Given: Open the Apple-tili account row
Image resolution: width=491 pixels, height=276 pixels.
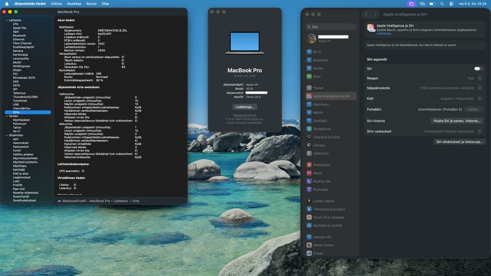Looking at the screenshot, I should [x=331, y=38].
